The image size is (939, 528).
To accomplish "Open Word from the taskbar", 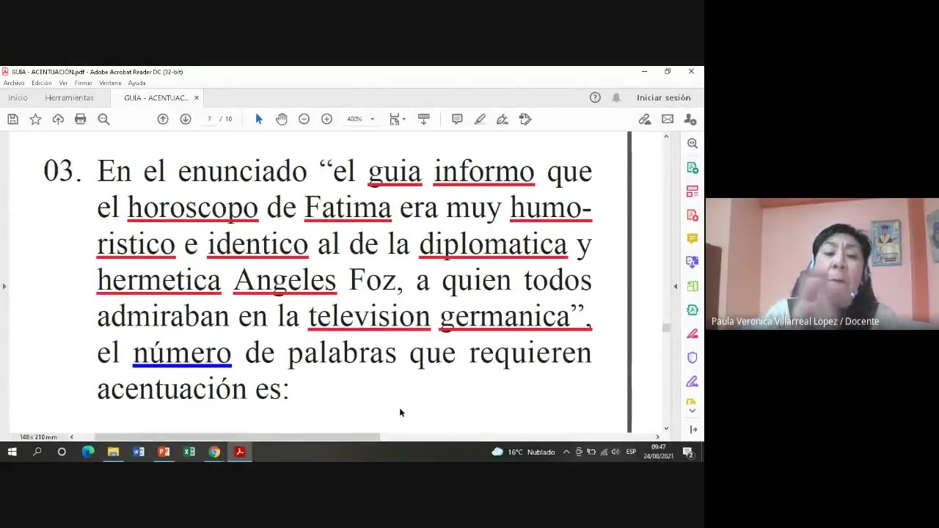I will [139, 452].
